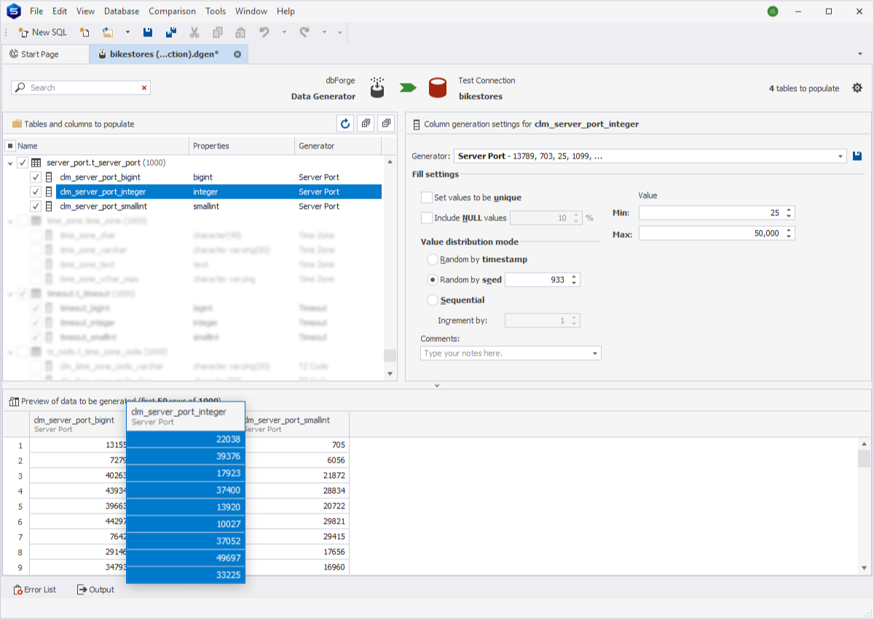Uncheck the clm_server_port_integer column checkbox
This screenshot has height=619, width=874.
[36, 192]
